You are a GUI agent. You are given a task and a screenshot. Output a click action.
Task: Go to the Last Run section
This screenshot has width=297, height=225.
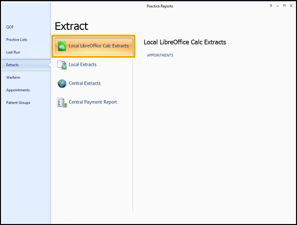[x=13, y=52]
